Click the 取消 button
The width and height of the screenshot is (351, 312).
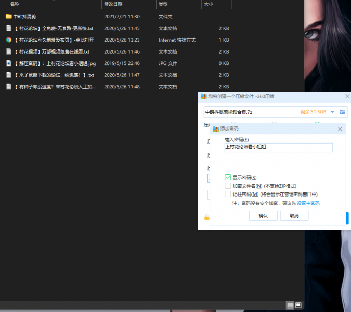click(x=294, y=216)
